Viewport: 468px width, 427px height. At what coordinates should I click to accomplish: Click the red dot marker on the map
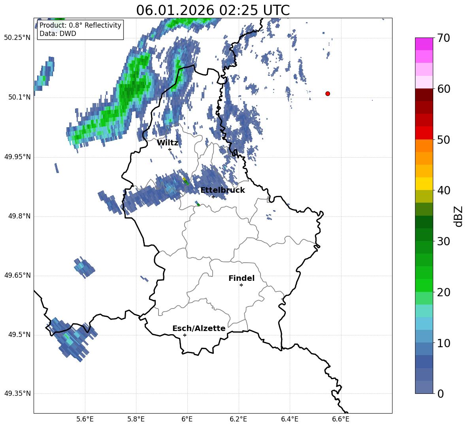click(x=328, y=94)
